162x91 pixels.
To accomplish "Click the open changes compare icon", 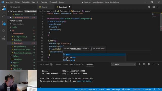I will coord(149,7).
